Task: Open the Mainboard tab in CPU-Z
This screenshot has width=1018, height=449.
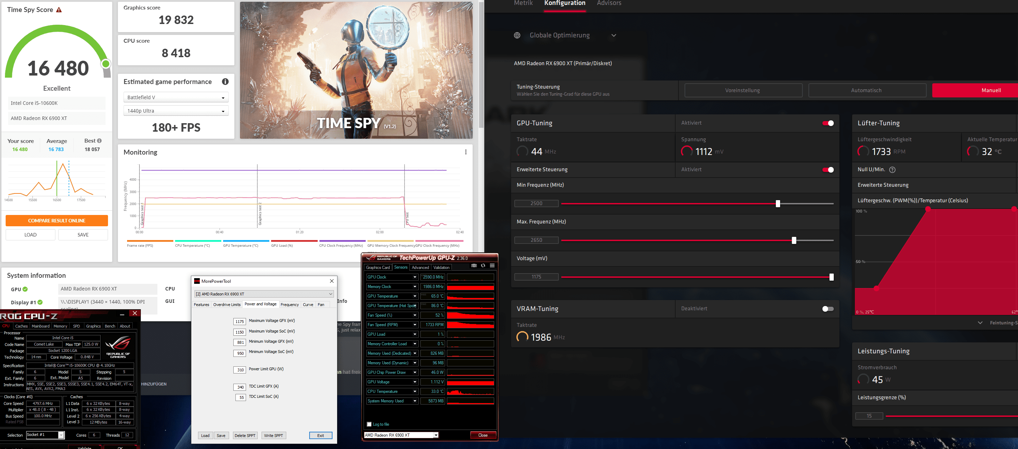Action: click(41, 327)
